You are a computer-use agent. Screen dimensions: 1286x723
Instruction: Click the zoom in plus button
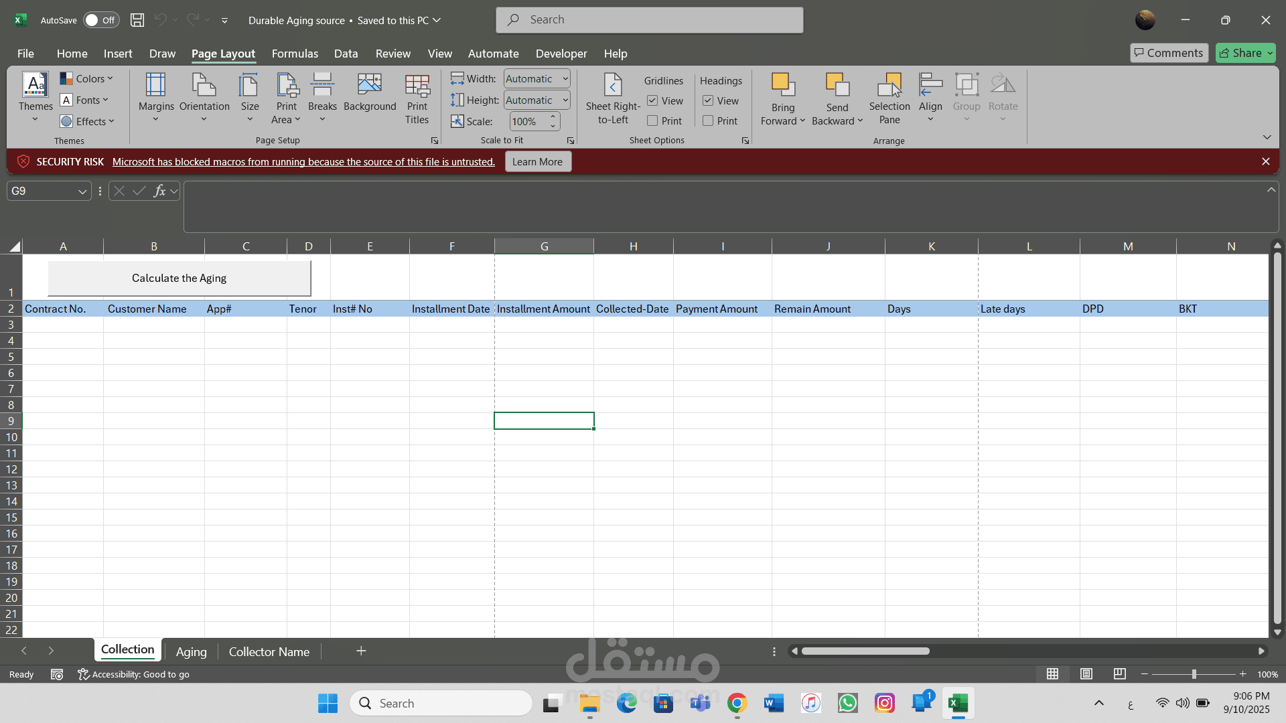click(x=1242, y=674)
